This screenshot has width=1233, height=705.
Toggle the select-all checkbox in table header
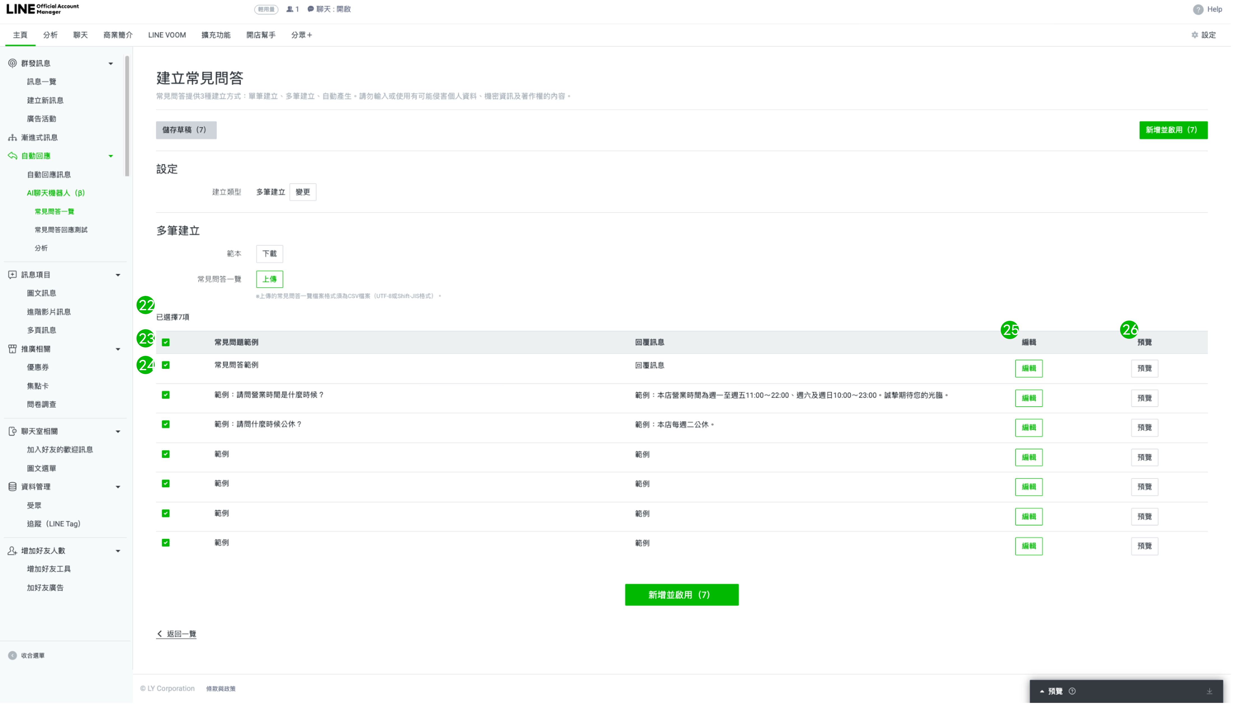click(x=166, y=343)
